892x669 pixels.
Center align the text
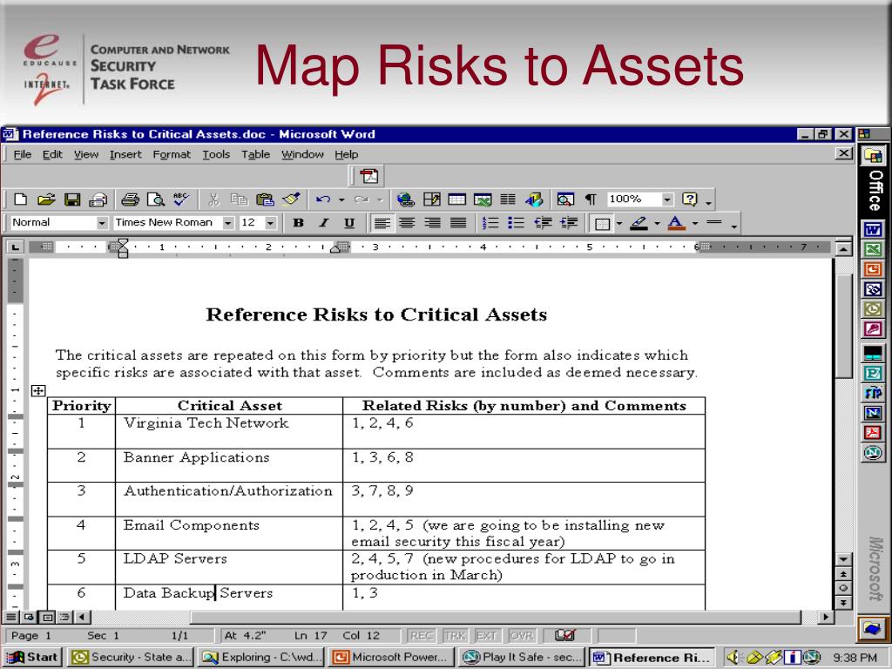coord(407,223)
